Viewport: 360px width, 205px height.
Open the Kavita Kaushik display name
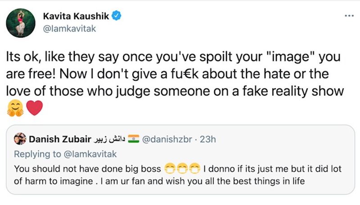[76, 16]
